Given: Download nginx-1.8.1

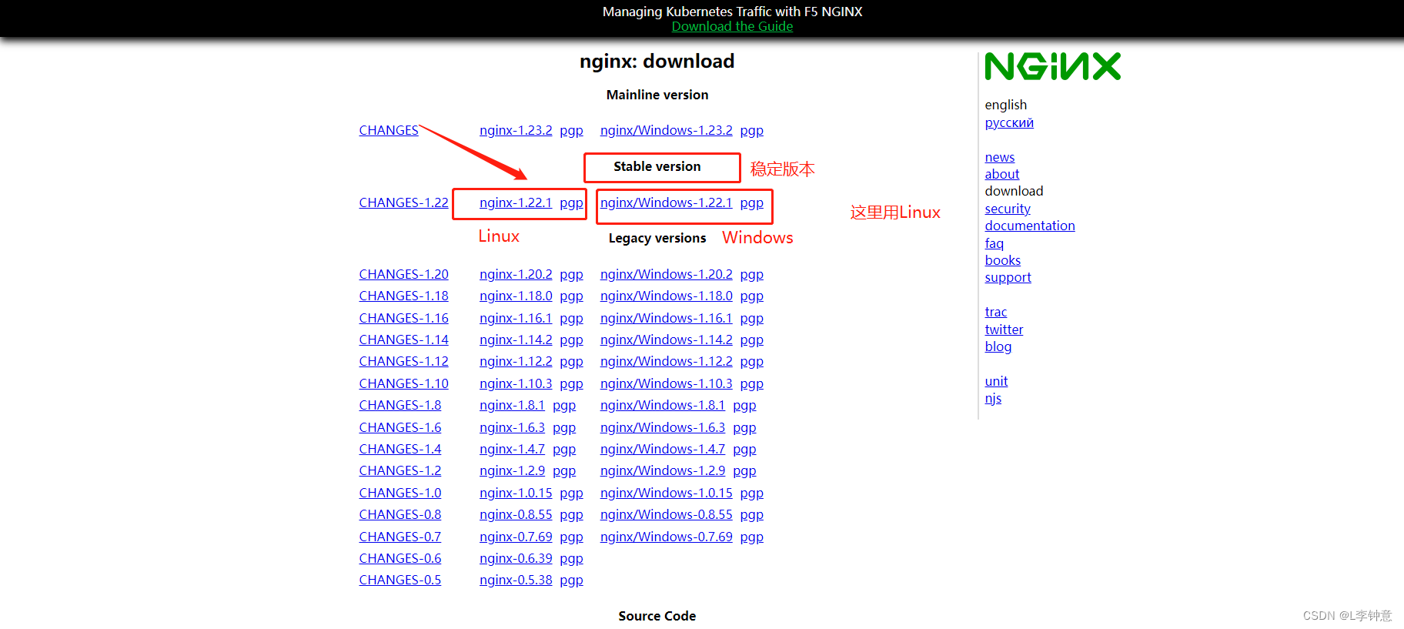Looking at the screenshot, I should pyautogui.click(x=512, y=405).
